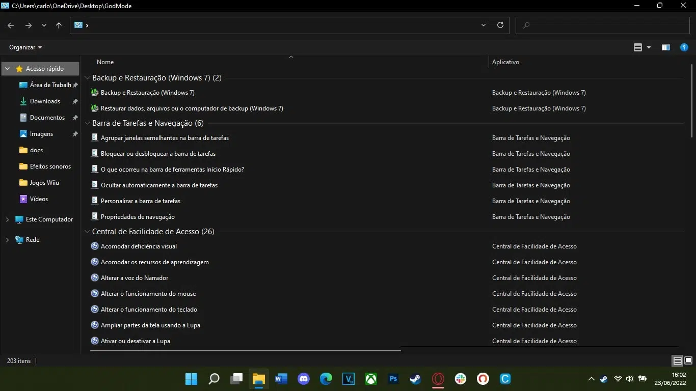Open Ampliar partes da tela usando a Lupa
The image size is (696, 391).
pyautogui.click(x=151, y=325)
